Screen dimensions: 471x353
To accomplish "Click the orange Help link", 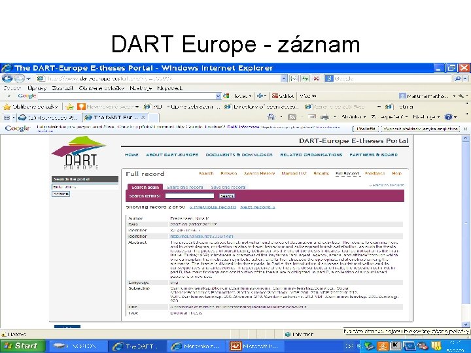I will click(397, 173).
